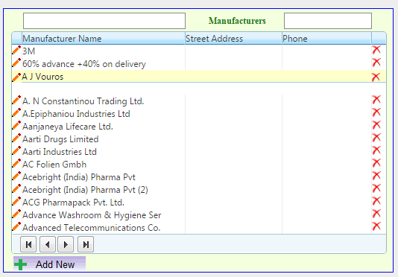Viewport: 398px width, 277px height.
Task: Delete the A J Vouros row
Action: point(376,77)
